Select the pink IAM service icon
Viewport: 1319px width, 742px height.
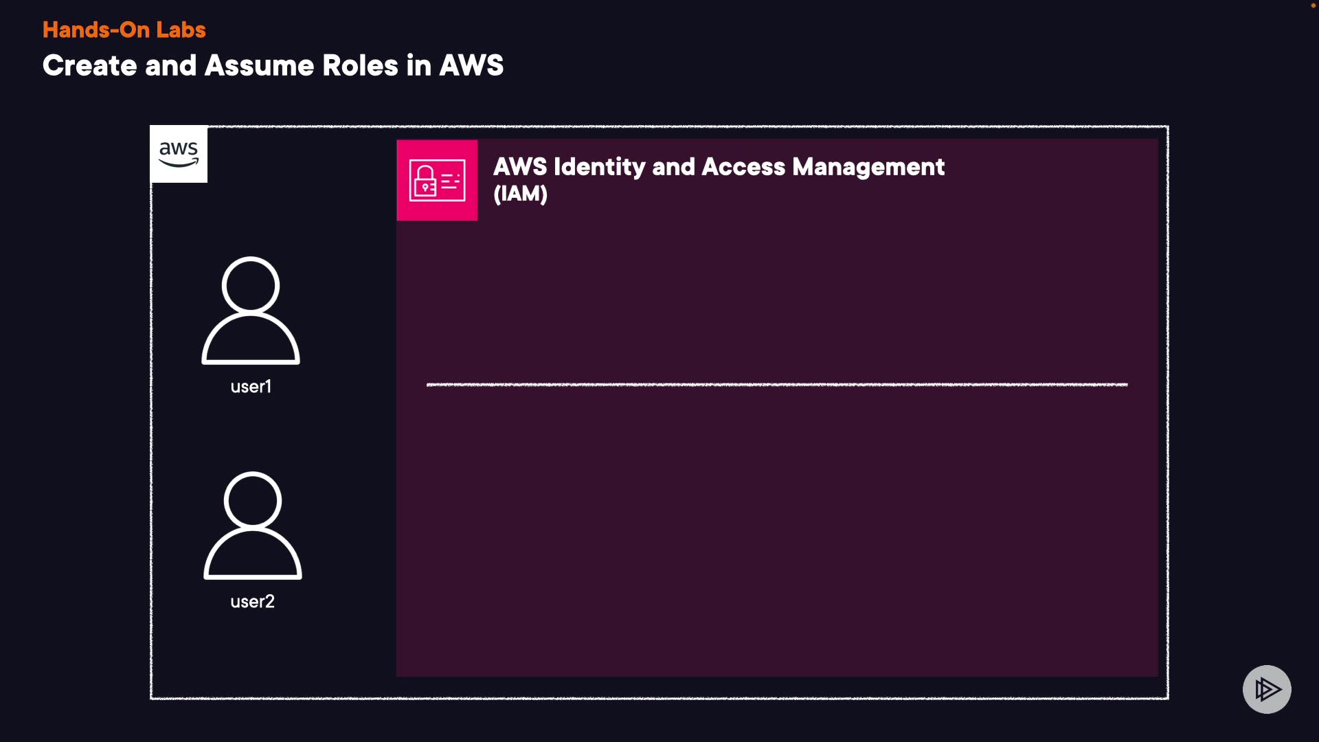437,180
